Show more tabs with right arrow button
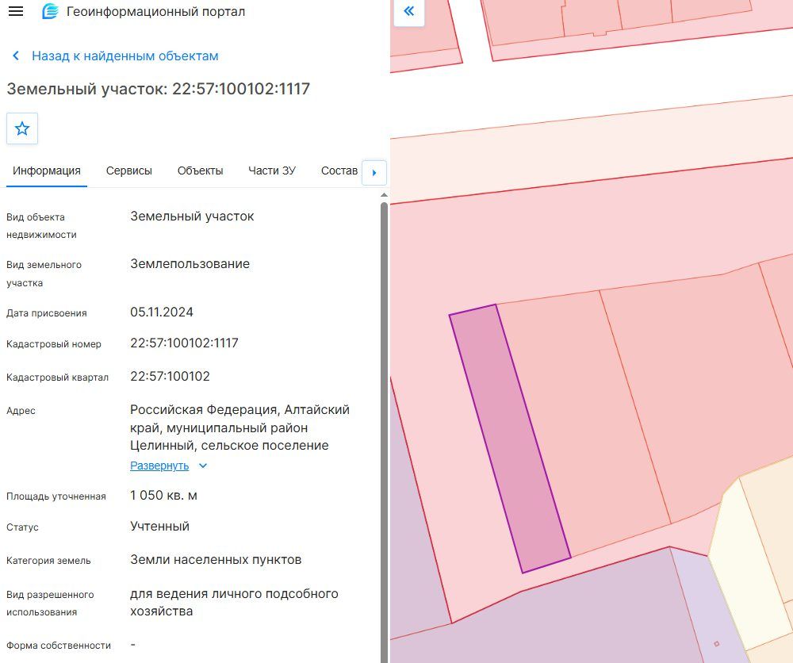The height and width of the screenshot is (663, 793). 374,173
